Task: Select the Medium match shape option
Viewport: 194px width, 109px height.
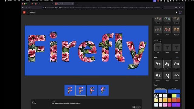Action: (x=167, y=48)
